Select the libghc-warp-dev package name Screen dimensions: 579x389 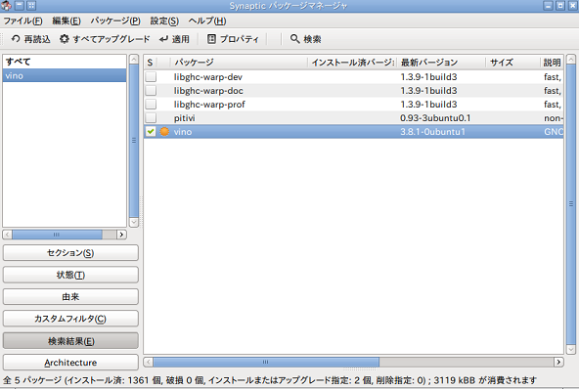pyautogui.click(x=208, y=77)
